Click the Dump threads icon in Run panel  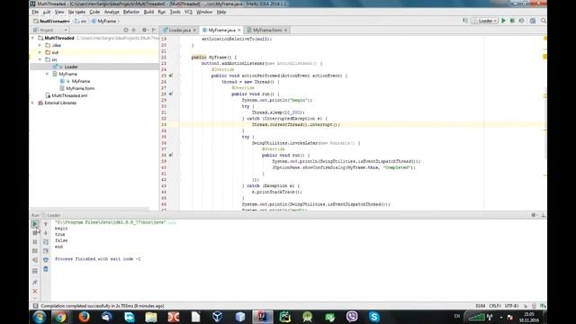pyautogui.click(x=35, y=251)
